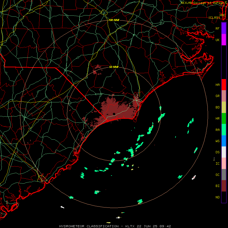Click the ND black legend swatch
The image size is (228, 228).
(224, 197)
